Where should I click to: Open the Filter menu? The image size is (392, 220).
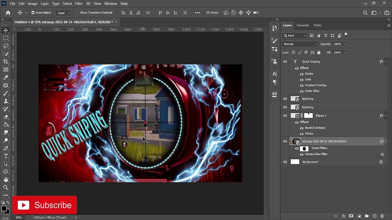79,3
